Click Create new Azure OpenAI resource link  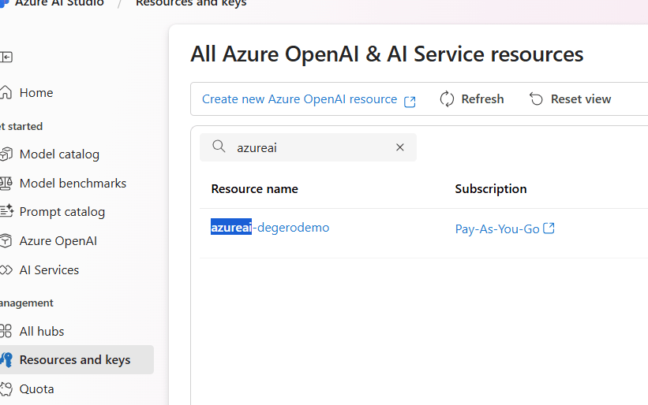[300, 99]
